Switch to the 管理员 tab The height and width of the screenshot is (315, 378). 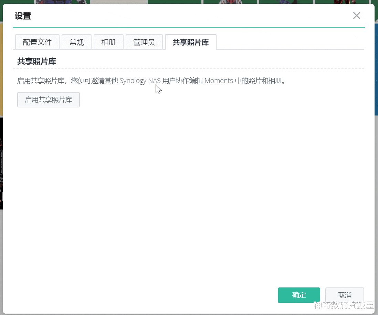pyautogui.click(x=144, y=42)
